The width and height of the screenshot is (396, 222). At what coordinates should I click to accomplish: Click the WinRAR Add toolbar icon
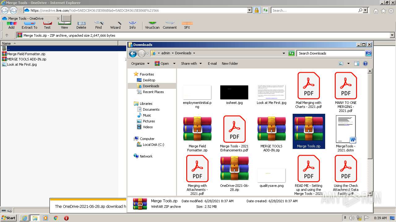click(11, 25)
